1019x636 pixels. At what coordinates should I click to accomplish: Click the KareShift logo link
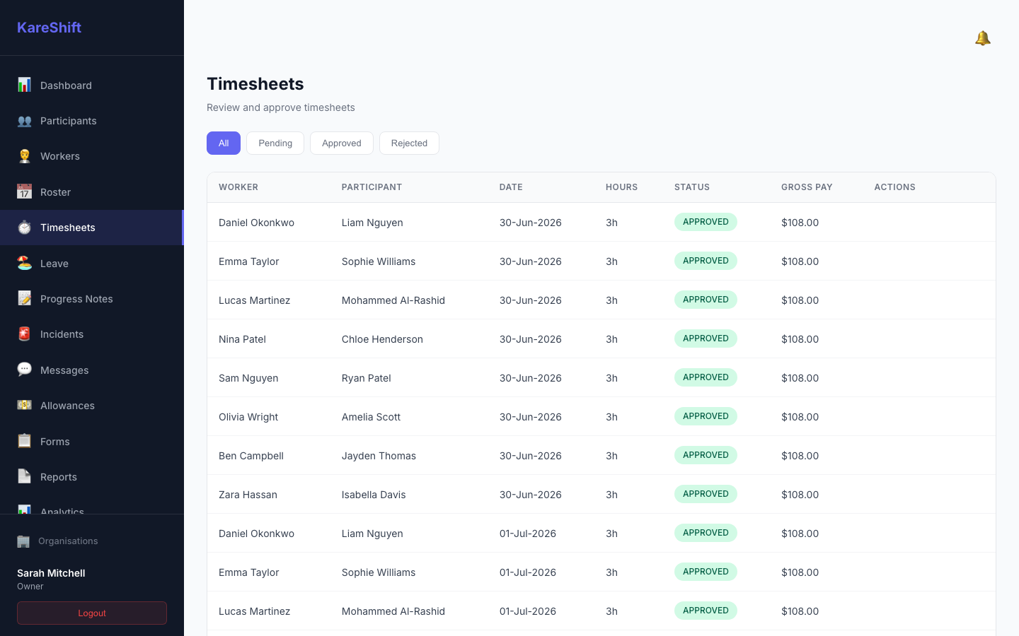(49, 28)
